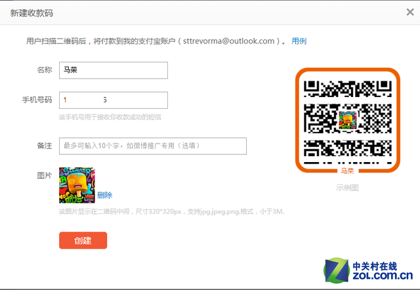Click the 名称 field label
420x290 pixels.
coord(45,70)
